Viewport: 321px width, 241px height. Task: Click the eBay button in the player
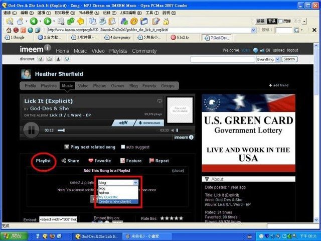coord(123,123)
